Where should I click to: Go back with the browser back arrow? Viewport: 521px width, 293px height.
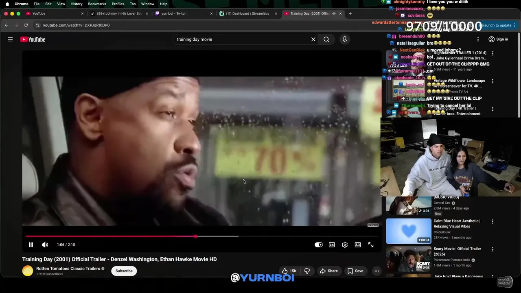[7, 25]
